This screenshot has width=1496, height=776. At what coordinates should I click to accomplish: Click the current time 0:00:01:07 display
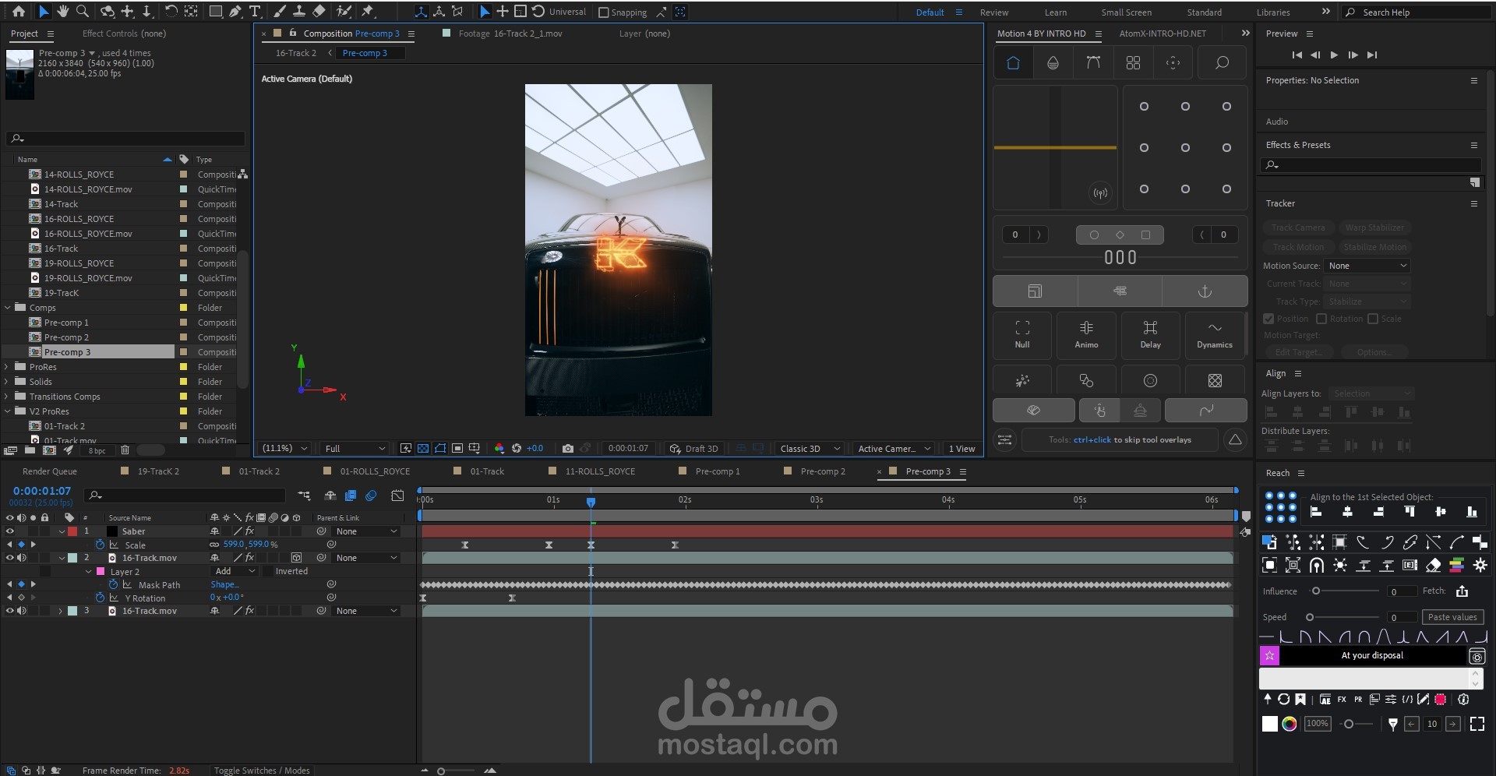click(x=42, y=491)
